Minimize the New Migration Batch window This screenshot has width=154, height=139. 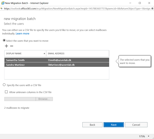click(x=130, y=3)
